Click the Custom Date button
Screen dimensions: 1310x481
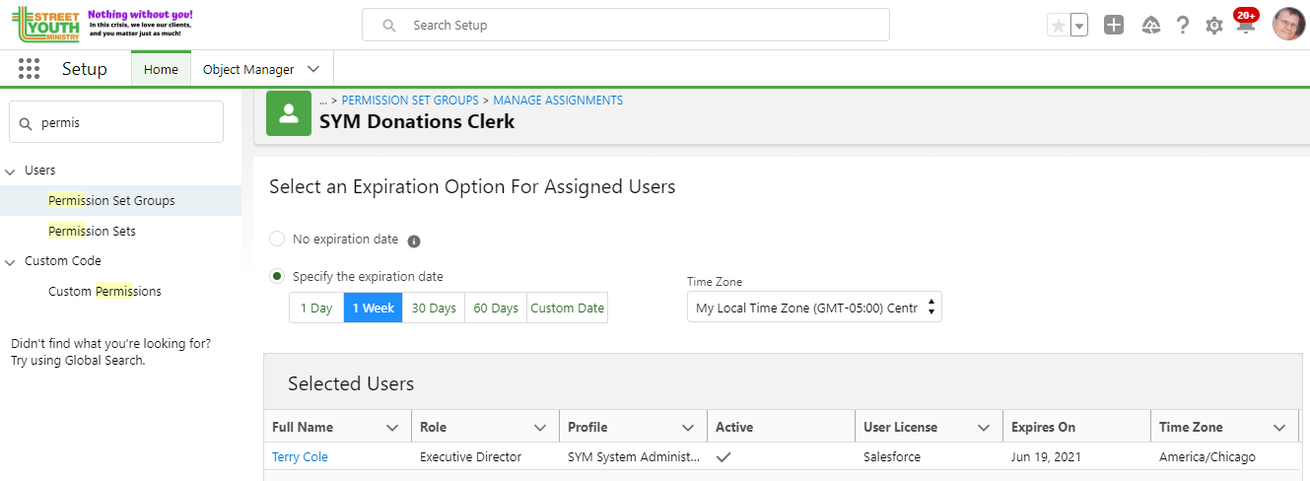coord(567,308)
